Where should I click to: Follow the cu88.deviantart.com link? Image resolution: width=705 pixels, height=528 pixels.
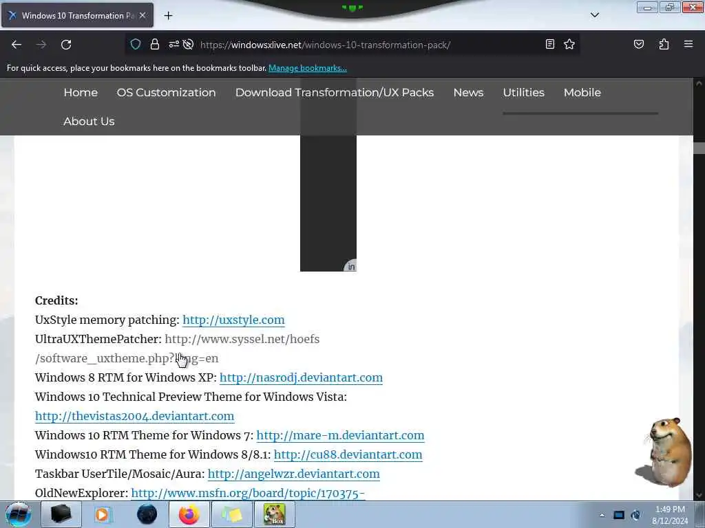(348, 455)
